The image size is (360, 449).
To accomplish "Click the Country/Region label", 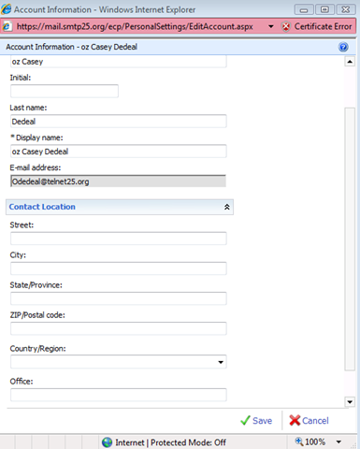I will pyautogui.click(x=37, y=349).
